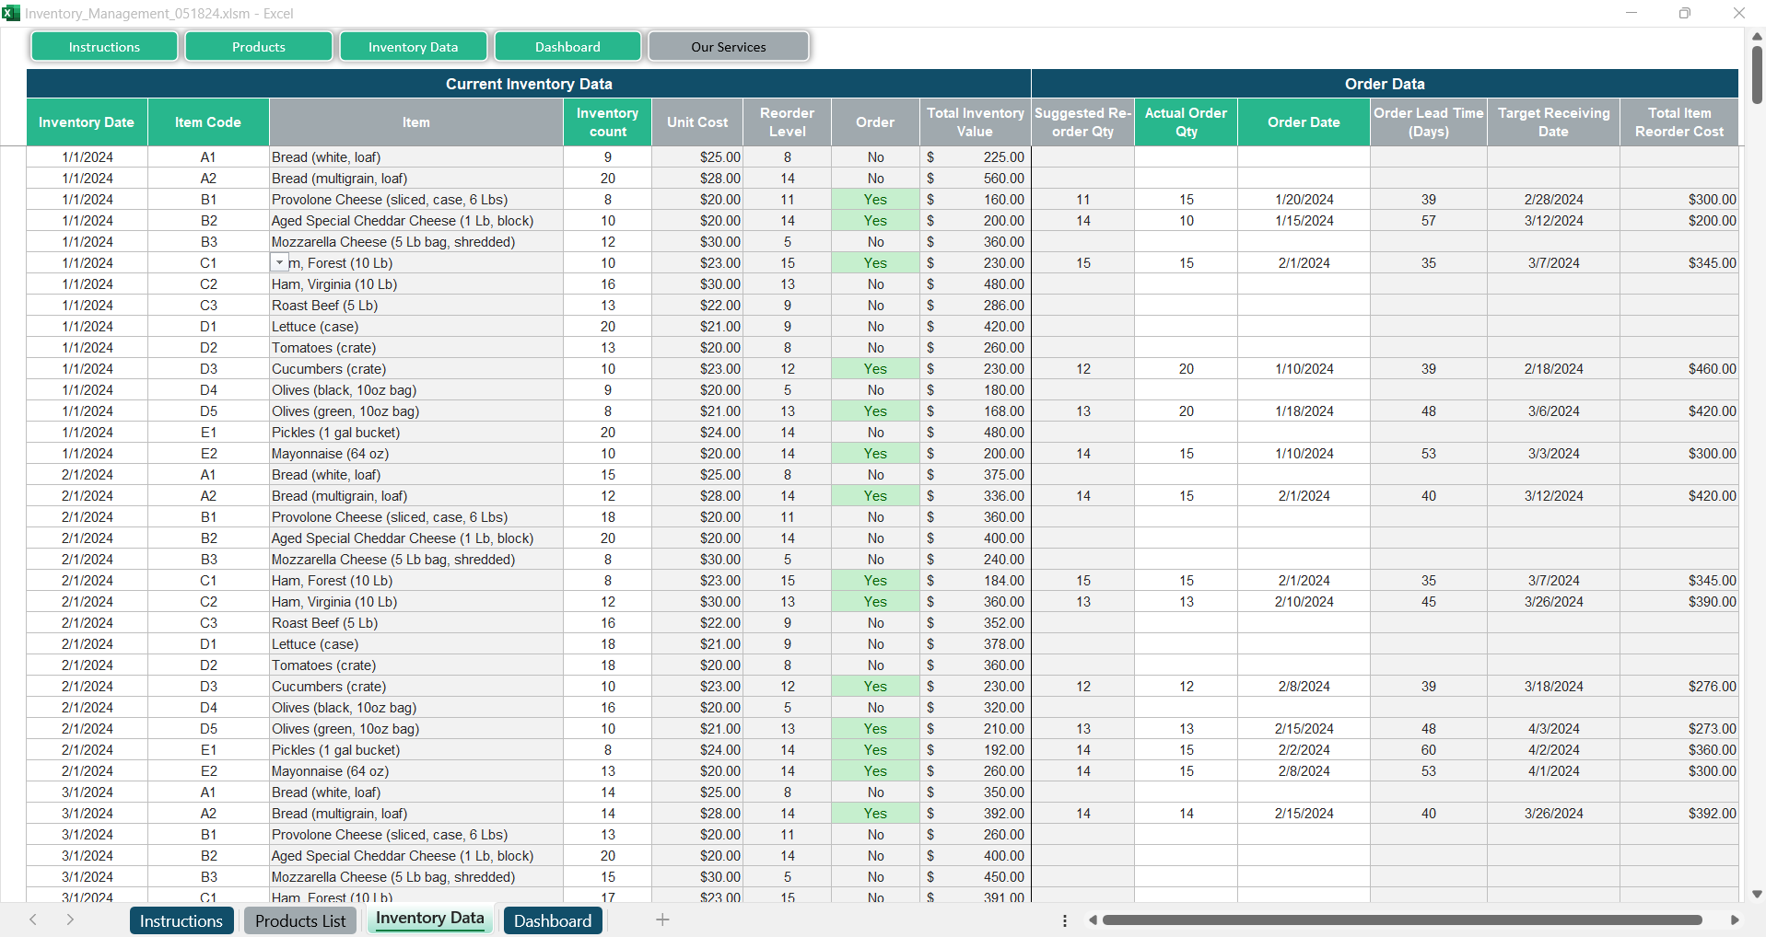Click the horizontal scrollbar right arrow

[x=1735, y=920]
